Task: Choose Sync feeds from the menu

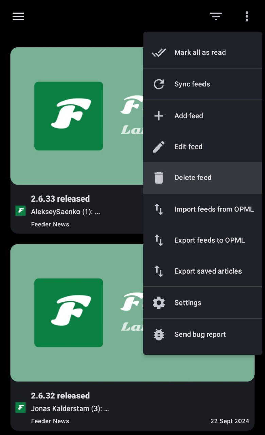Action: pos(192,84)
